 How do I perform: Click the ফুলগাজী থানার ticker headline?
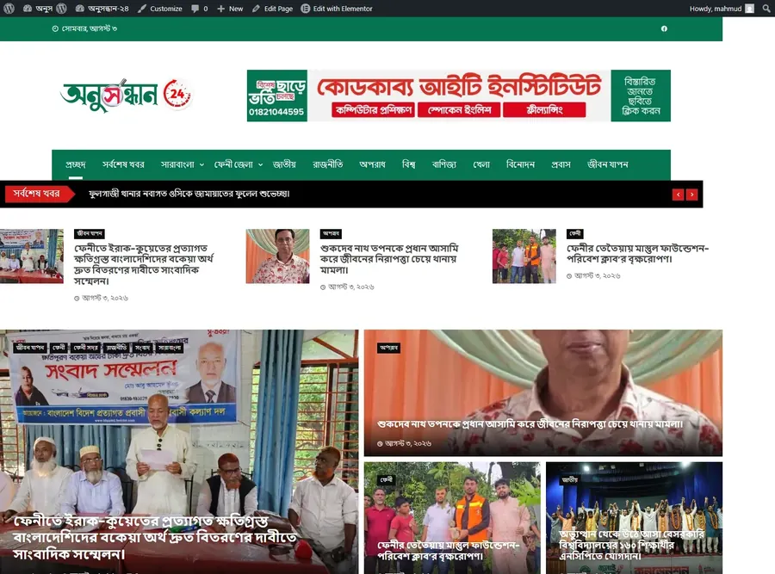point(189,194)
